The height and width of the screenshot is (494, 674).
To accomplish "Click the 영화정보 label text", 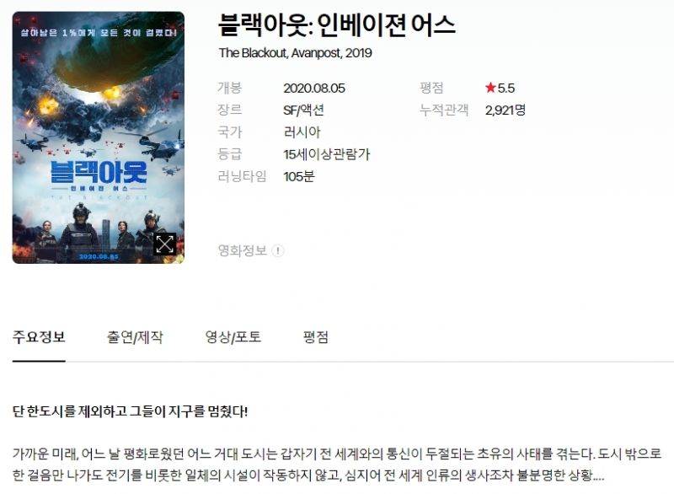I will [243, 250].
